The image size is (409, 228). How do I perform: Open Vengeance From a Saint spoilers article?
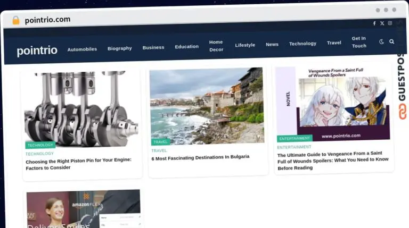tap(333, 161)
